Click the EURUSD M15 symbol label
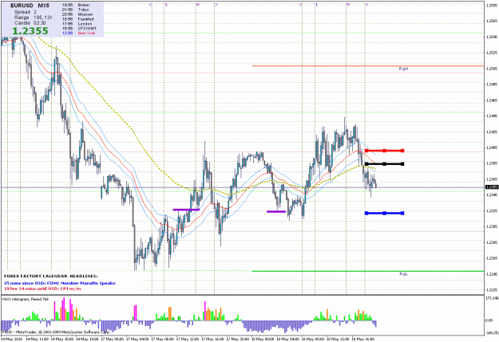Screen dimensions: 499x342 (x=30, y=6)
